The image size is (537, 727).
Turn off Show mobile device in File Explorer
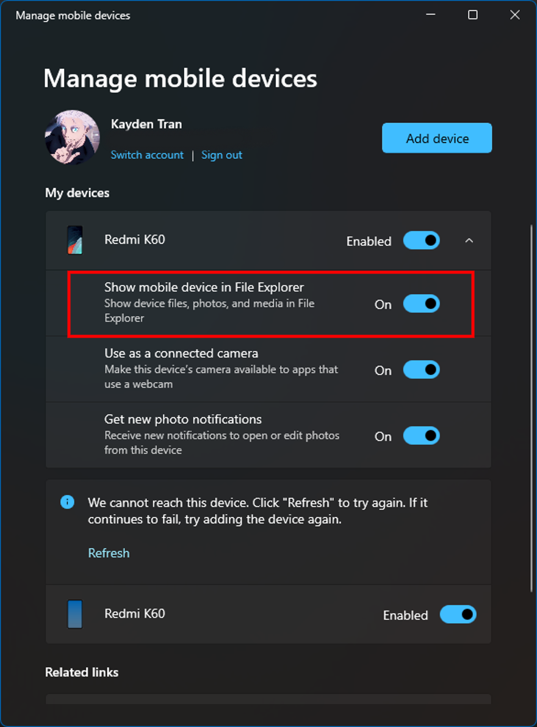422,304
